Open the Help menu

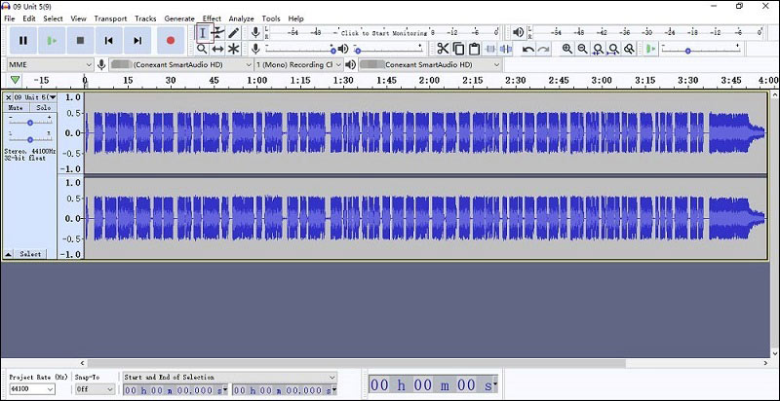click(x=295, y=18)
